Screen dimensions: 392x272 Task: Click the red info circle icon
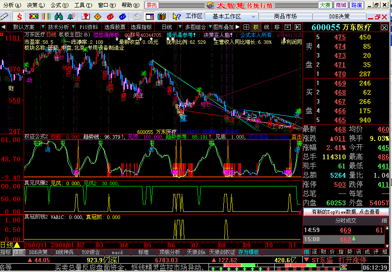pos(110,17)
